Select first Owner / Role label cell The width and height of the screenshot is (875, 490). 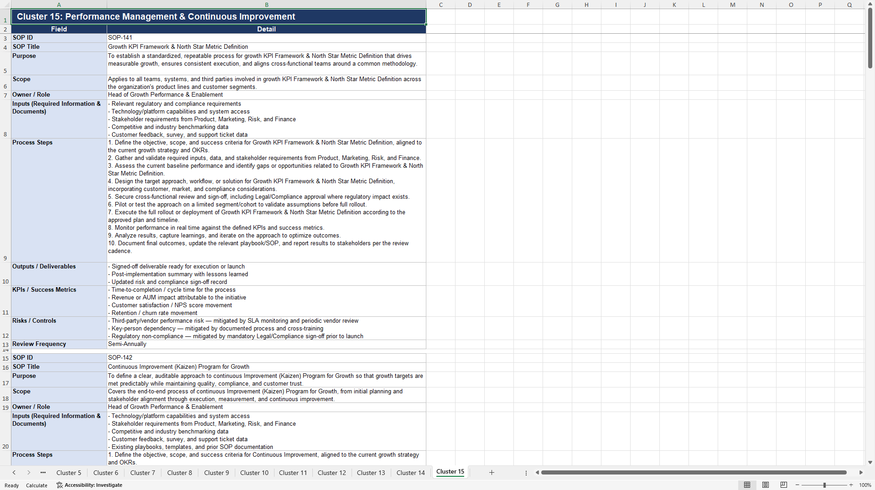click(59, 95)
